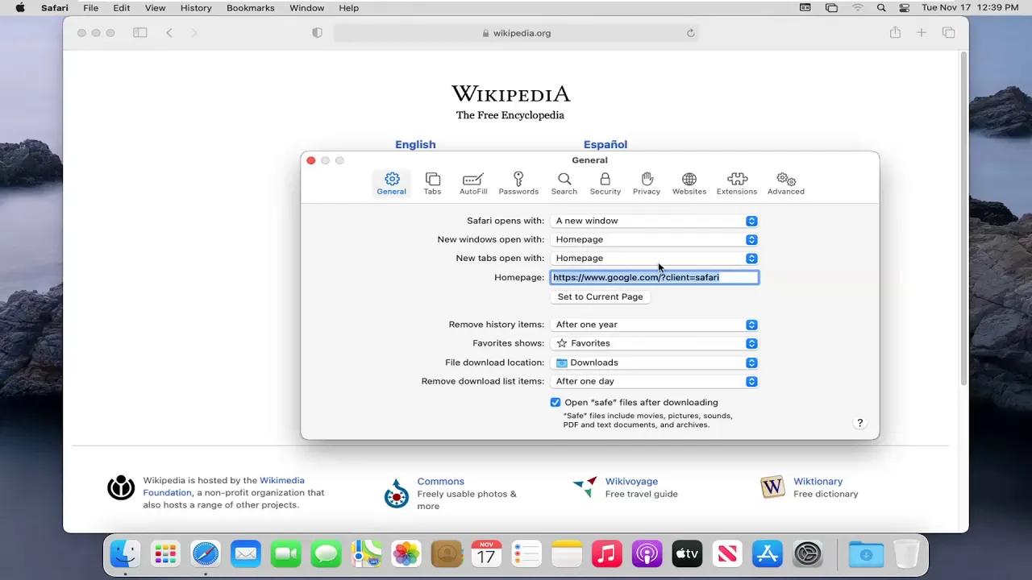
Task: Click the Share icon in Safari toolbar
Action: pyautogui.click(x=895, y=32)
